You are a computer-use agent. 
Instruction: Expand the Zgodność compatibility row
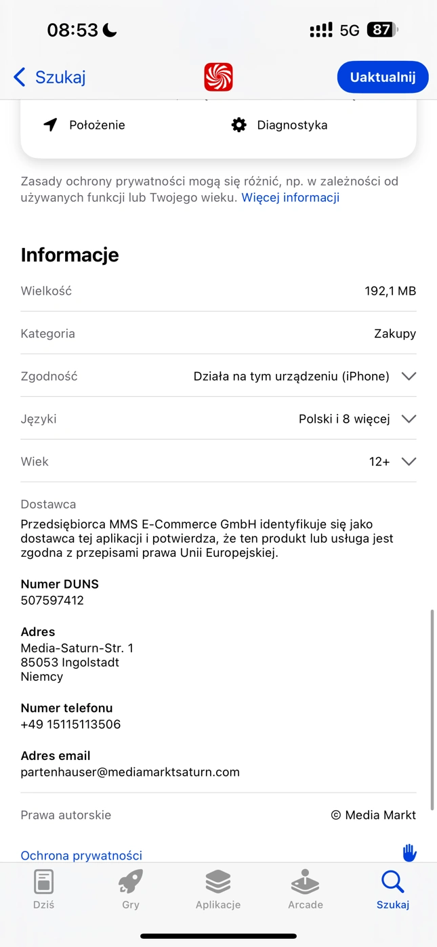(x=218, y=376)
